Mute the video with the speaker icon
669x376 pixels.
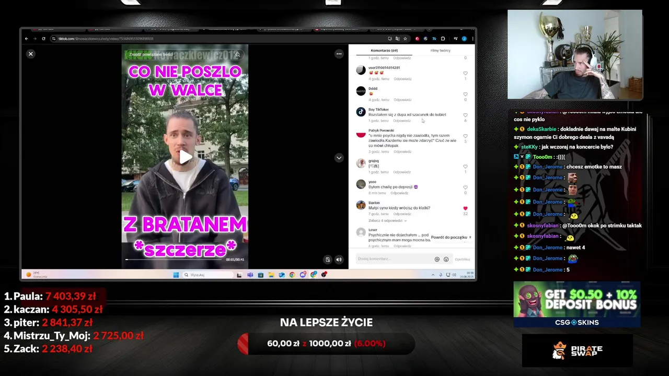coord(339,260)
